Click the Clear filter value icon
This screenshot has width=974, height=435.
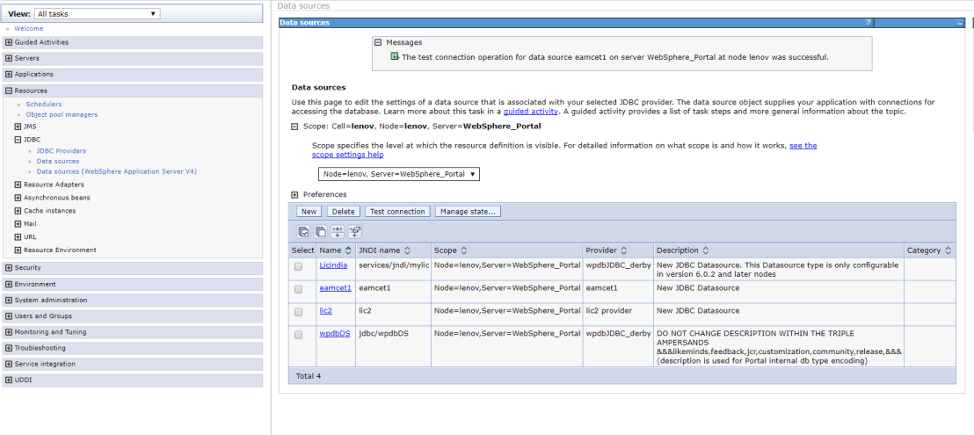click(x=355, y=232)
